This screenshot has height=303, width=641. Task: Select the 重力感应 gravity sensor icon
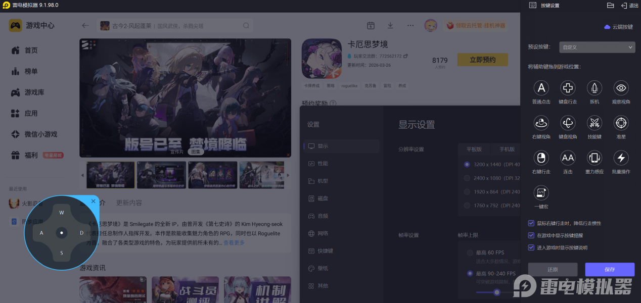pos(594,158)
